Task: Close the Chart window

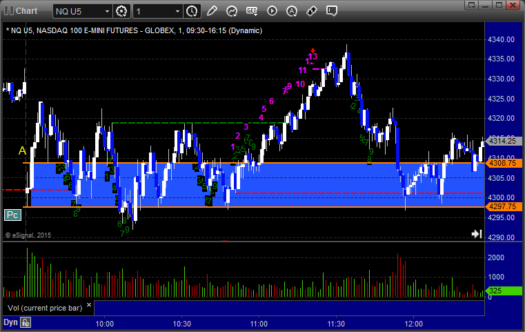Action: click(x=513, y=5)
